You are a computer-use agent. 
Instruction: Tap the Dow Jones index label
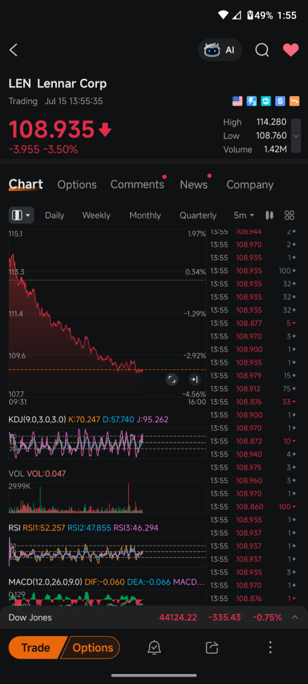click(x=30, y=617)
